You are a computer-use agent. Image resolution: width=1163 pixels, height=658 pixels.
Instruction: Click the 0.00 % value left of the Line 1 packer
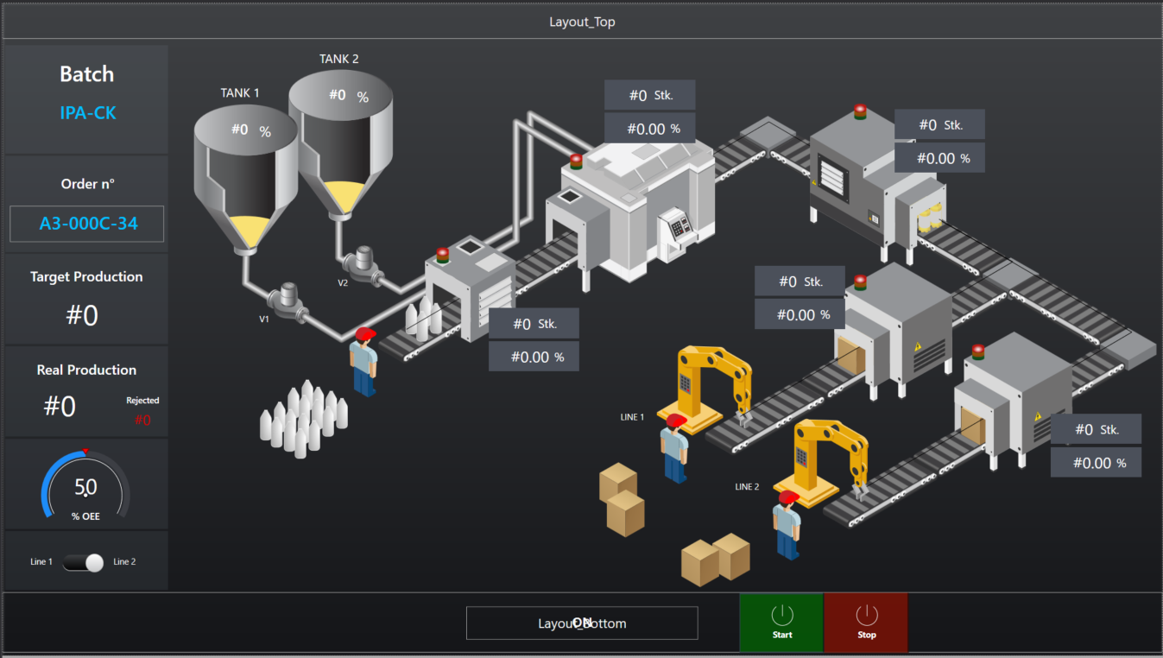800,314
